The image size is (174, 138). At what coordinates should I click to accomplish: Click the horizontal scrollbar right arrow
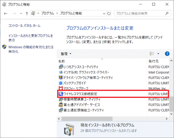(x=166, y=119)
